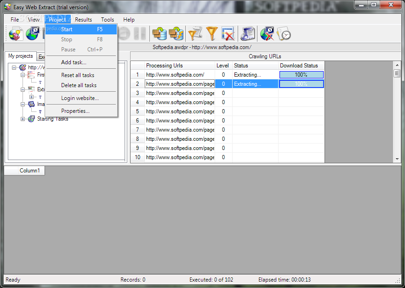The width and height of the screenshot is (405, 288).
Task: Switch to the My projects tab
Action: [21, 56]
